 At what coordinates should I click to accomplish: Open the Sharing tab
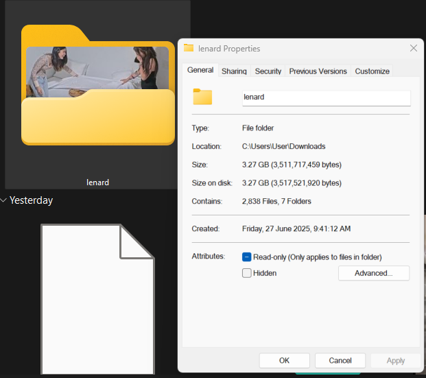234,71
